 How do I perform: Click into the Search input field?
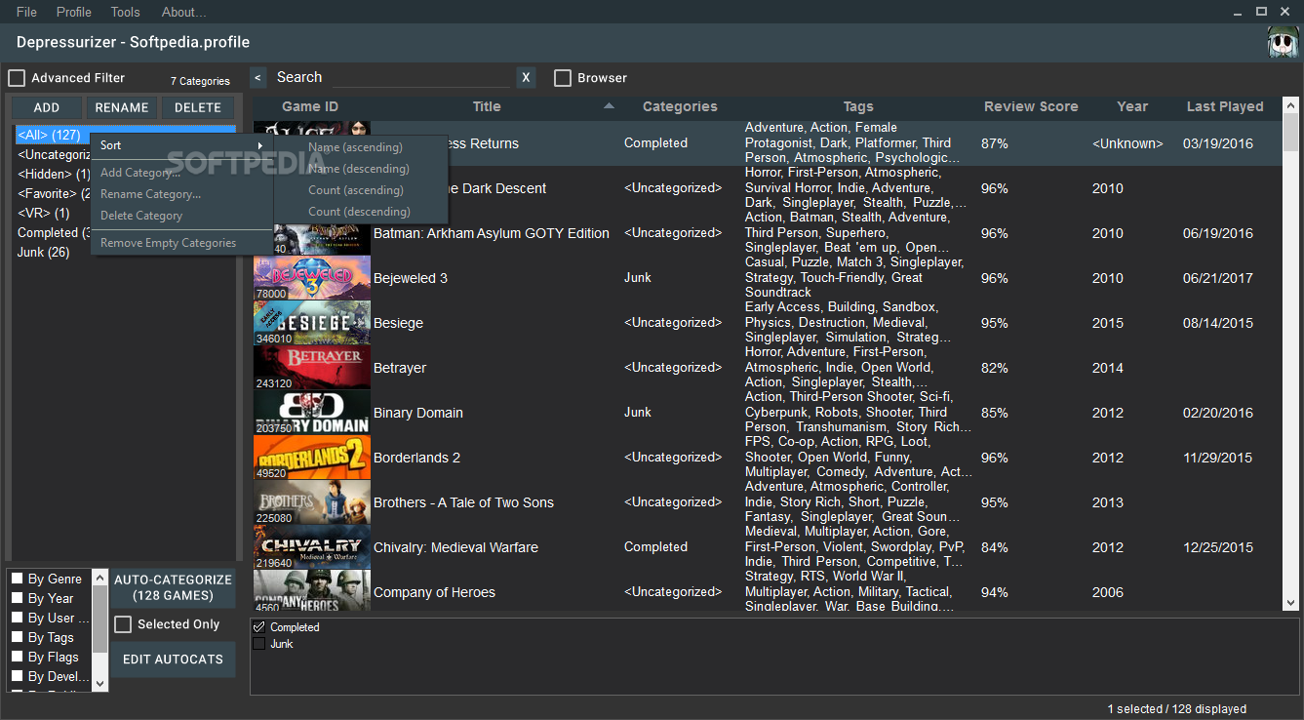421,78
